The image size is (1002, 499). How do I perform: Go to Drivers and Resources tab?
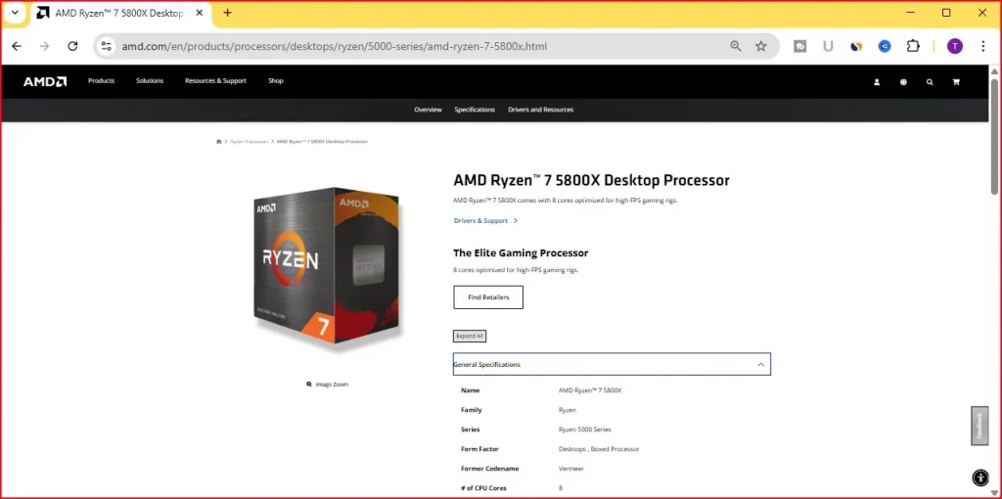click(x=540, y=110)
